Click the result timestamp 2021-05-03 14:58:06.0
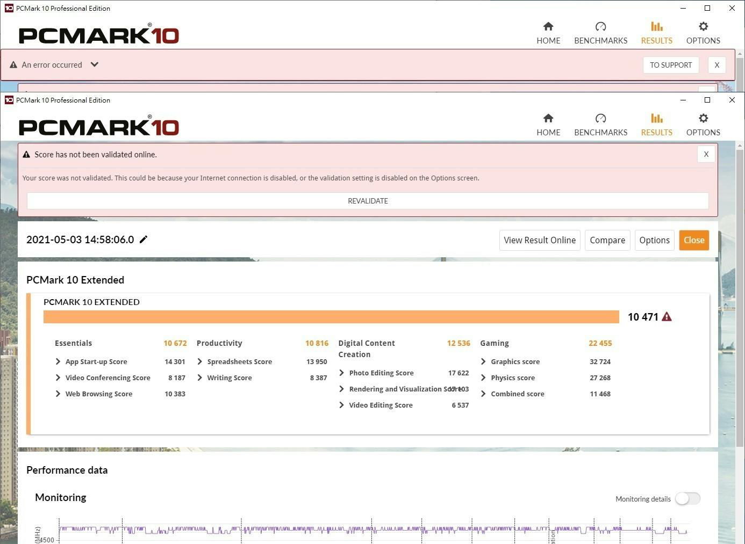This screenshot has height=544, width=745. [x=80, y=240]
